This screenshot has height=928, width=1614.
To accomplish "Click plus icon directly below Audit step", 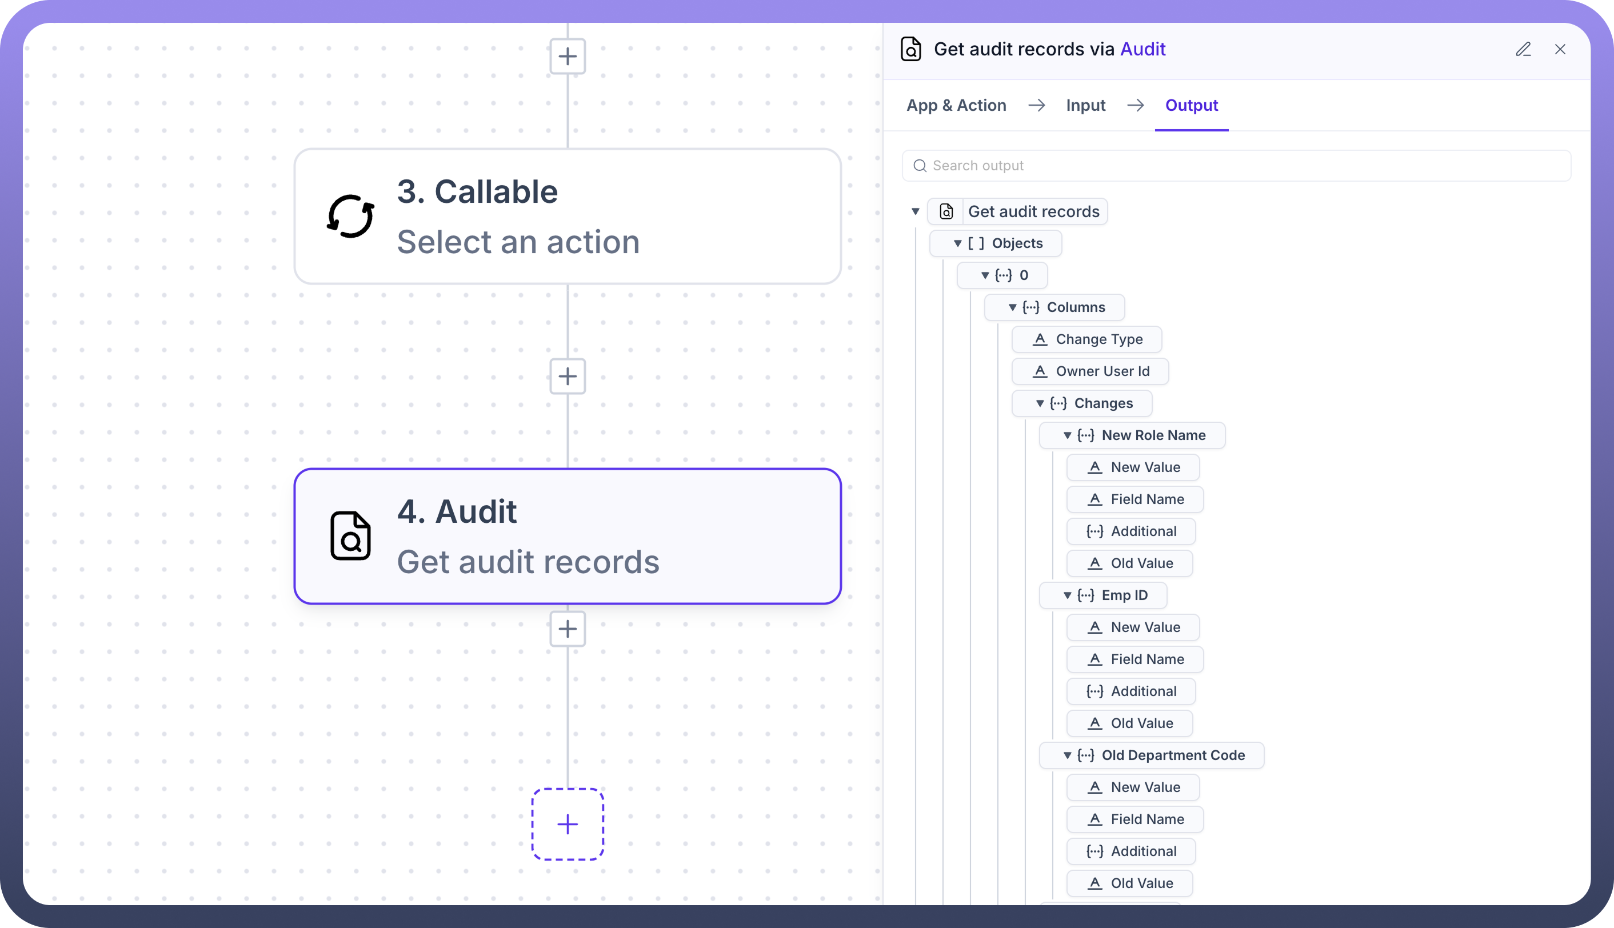I will (568, 629).
